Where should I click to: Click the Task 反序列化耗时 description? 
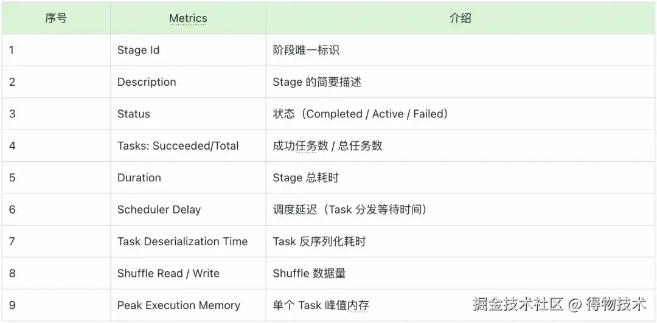pyautogui.click(x=319, y=241)
